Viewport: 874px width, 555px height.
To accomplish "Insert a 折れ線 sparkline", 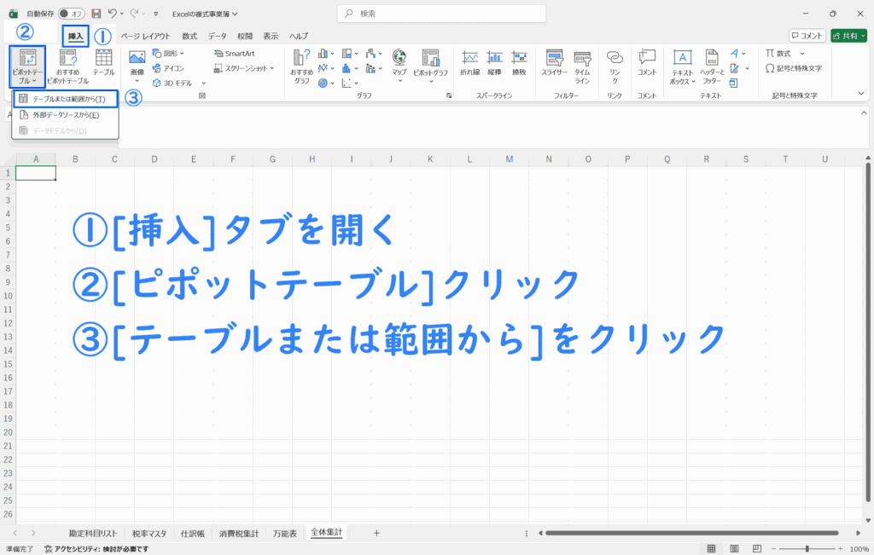I will [x=469, y=65].
